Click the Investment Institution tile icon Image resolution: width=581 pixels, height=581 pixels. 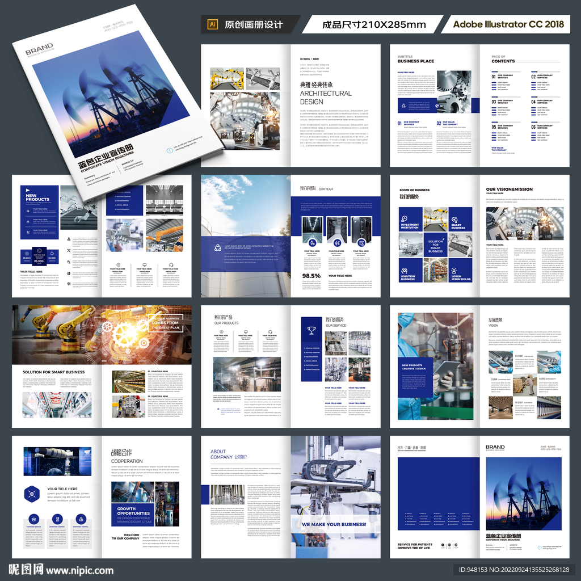[404, 218]
